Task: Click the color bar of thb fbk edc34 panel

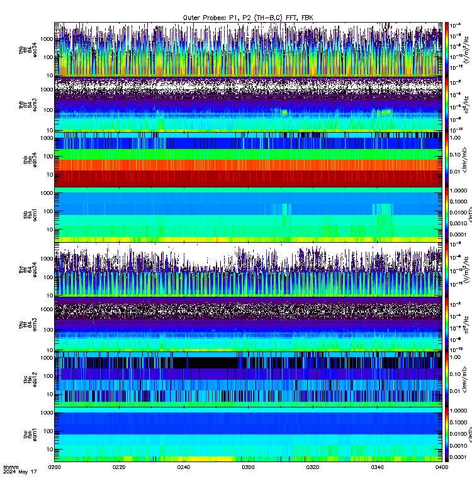Action: [447, 160]
